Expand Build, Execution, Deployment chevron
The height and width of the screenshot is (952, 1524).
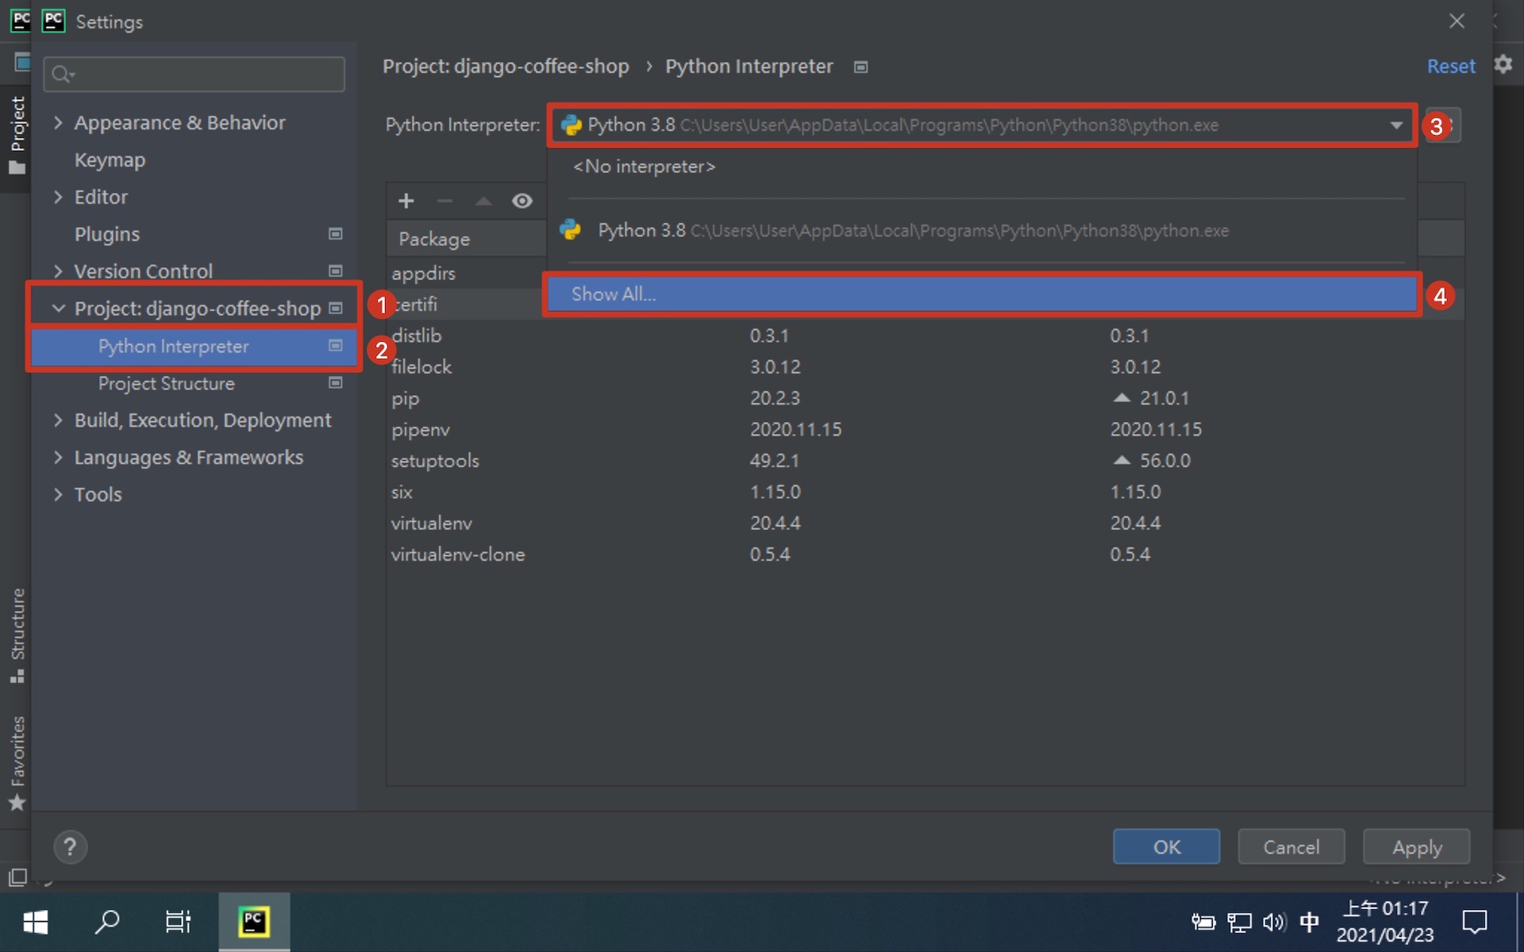[58, 420]
